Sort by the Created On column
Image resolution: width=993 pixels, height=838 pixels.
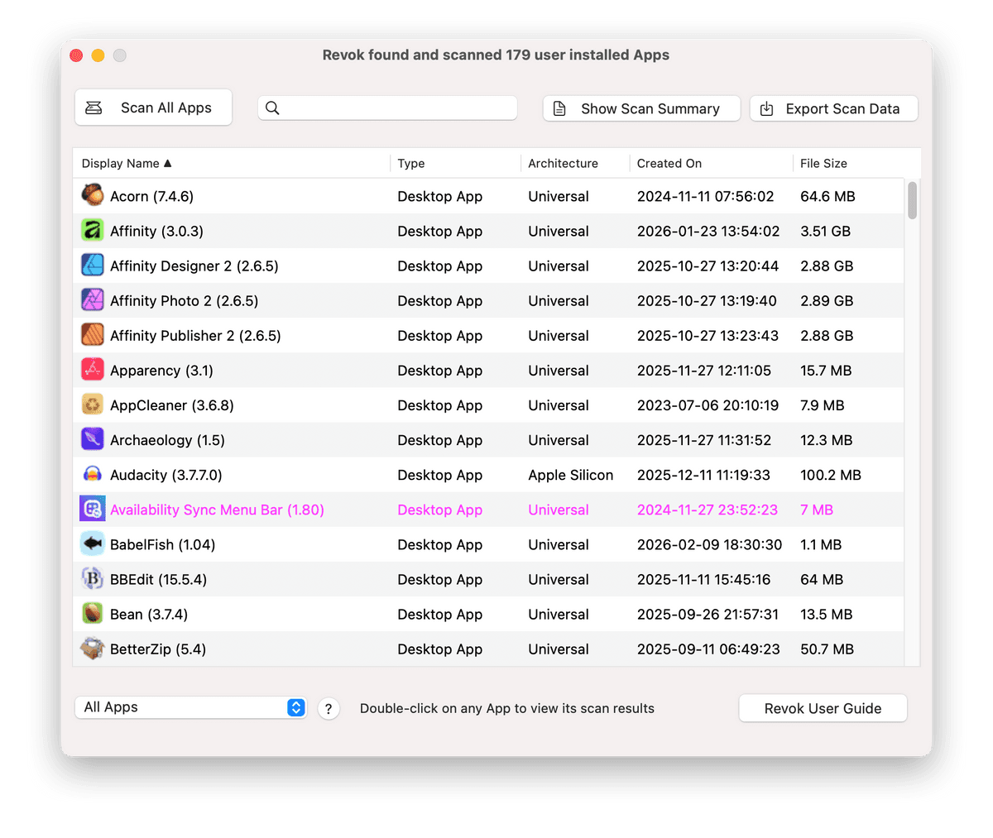point(669,164)
